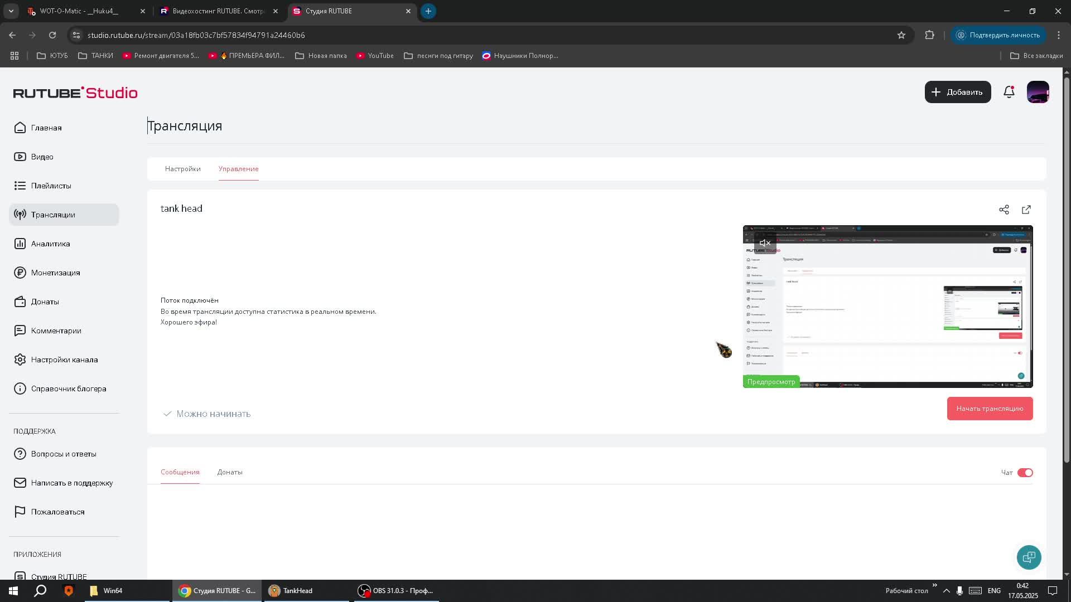Open Win64 folder in taskbar
Screen dimensions: 1071x602
(128, 591)
